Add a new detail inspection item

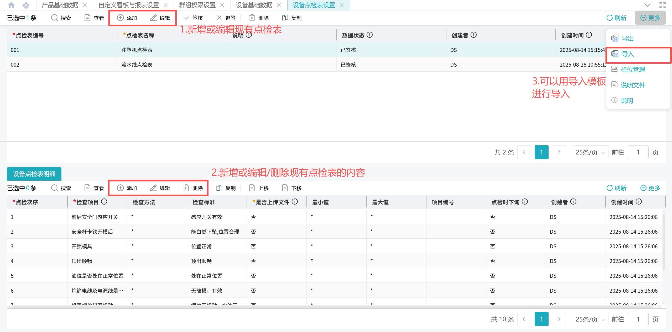pos(127,188)
